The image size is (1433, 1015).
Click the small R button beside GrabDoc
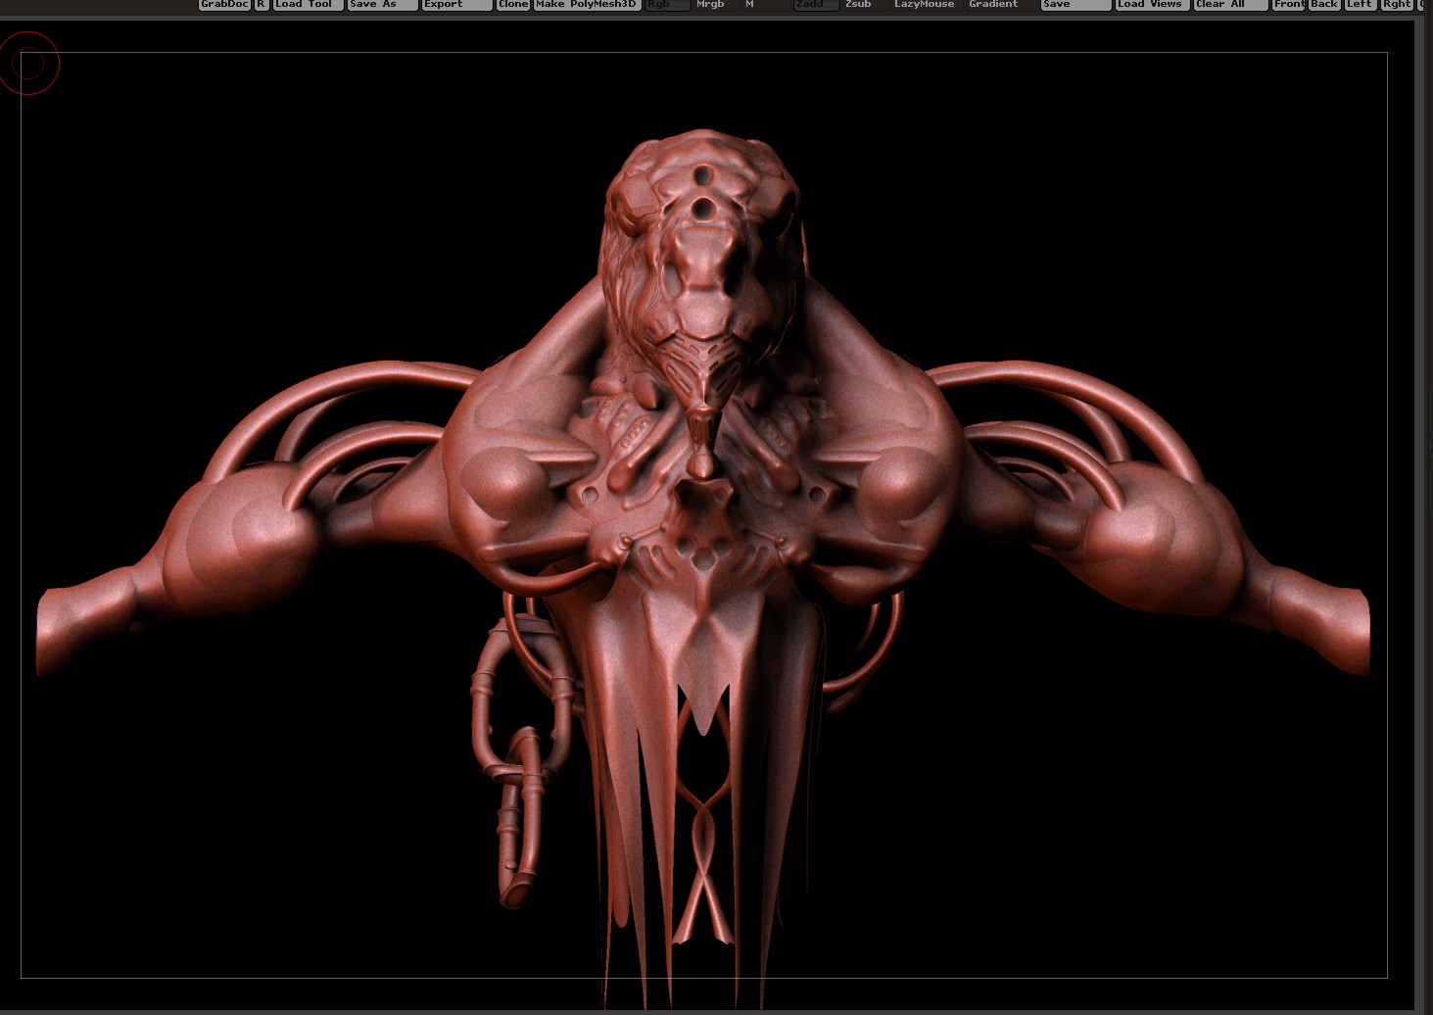point(262,5)
